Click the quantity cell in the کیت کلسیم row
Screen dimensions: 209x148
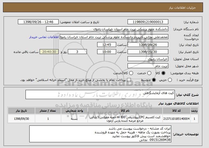pos(48,119)
